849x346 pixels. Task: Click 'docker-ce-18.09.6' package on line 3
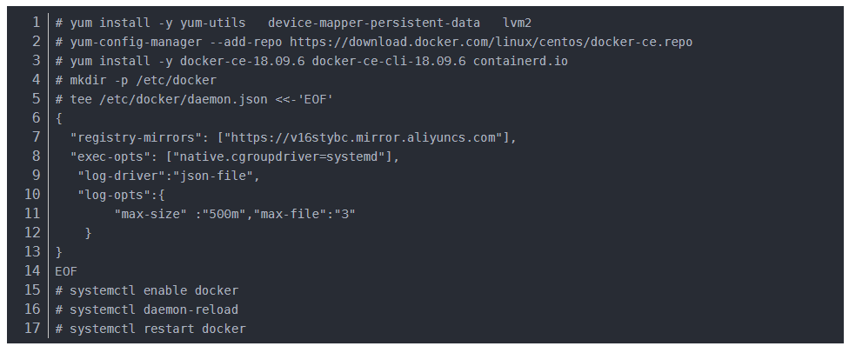click(x=242, y=61)
